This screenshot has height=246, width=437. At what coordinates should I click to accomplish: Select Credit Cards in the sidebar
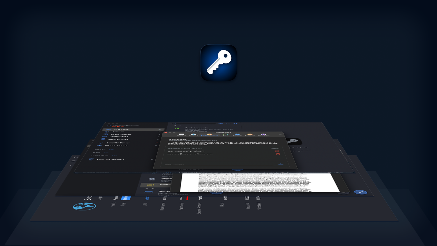119,137
